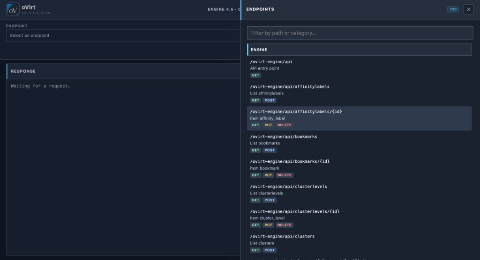Focus the Filter by path or category field
The image size is (480, 260).
(360, 33)
